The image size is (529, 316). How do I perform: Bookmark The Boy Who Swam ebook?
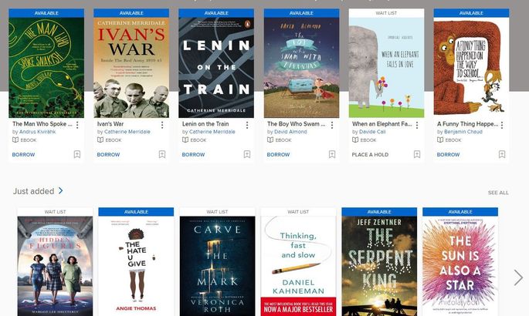click(332, 154)
